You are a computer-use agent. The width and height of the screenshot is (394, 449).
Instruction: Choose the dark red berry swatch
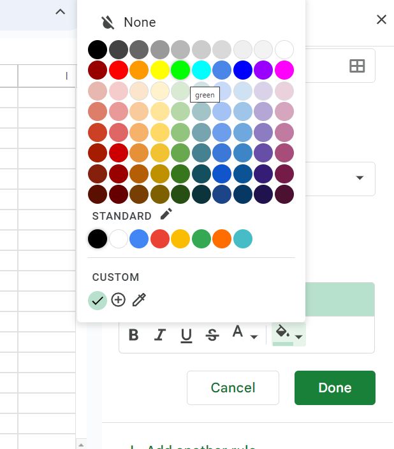click(x=98, y=70)
